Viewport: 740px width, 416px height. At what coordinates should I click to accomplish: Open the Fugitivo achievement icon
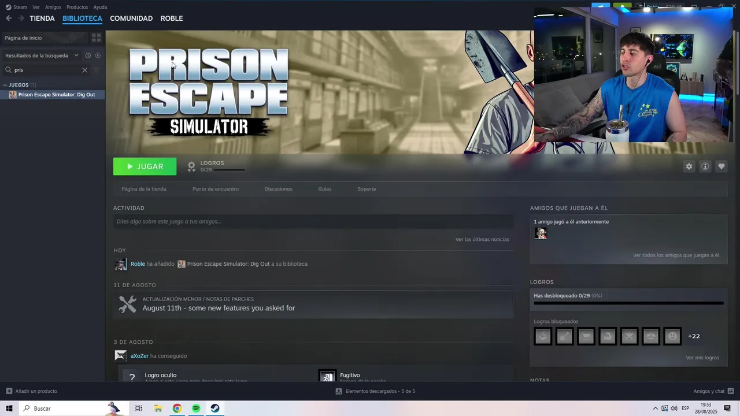click(327, 376)
